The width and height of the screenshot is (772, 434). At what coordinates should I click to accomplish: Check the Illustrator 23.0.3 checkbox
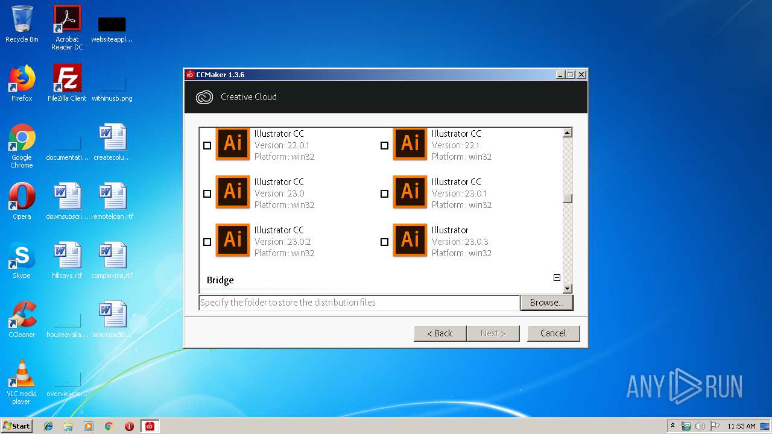point(384,242)
